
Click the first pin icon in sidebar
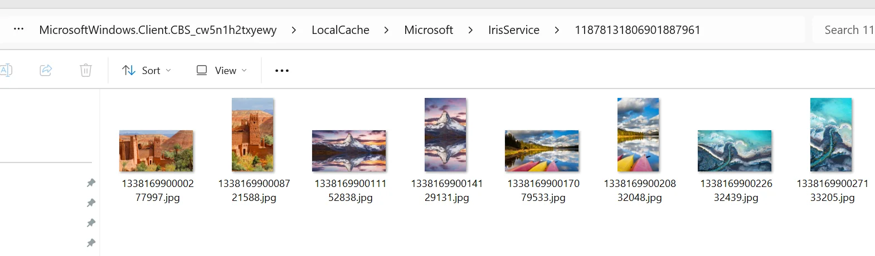pos(91,183)
